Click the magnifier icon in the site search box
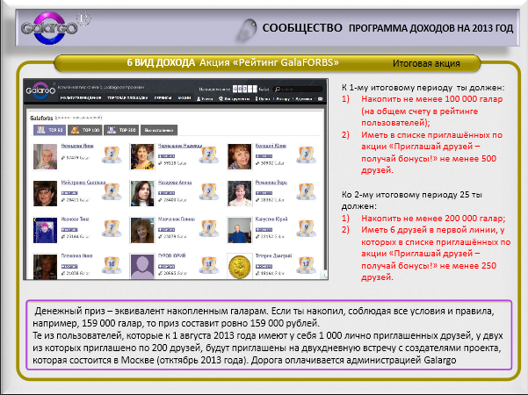 click(278, 90)
